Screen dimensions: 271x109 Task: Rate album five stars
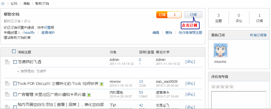pos(231,86)
